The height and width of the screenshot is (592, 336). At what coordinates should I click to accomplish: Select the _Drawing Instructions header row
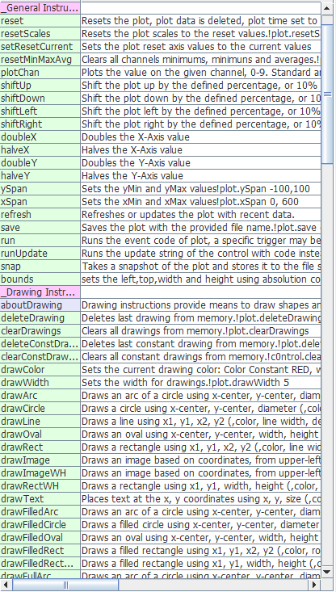coord(161,292)
